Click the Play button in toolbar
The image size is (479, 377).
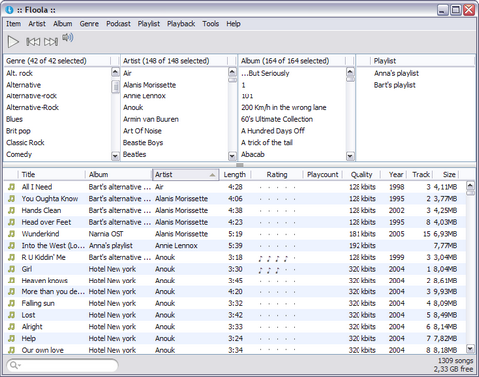[x=13, y=42]
